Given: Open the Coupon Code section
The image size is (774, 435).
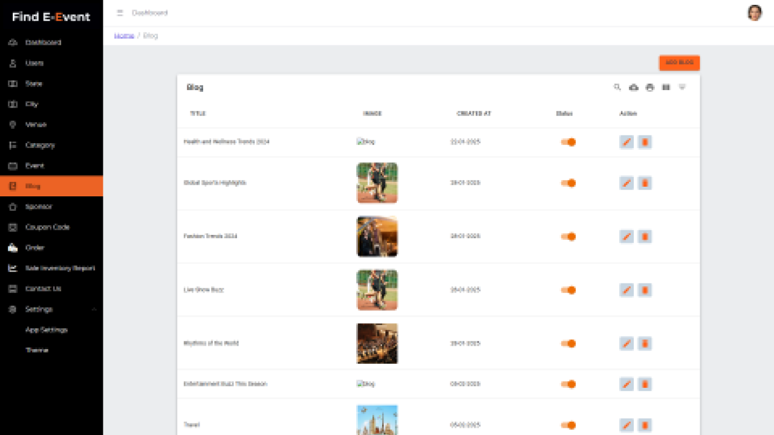Looking at the screenshot, I should point(45,227).
